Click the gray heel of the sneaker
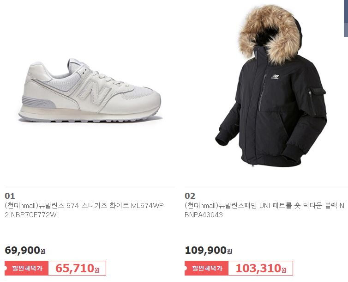 click(38, 102)
